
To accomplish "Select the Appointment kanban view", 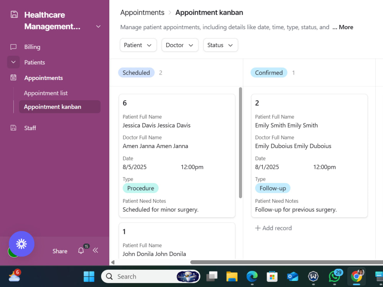I will click(x=60, y=107).
